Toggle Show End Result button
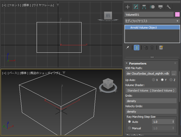The height and width of the screenshot is (137, 181). tap(137, 48)
